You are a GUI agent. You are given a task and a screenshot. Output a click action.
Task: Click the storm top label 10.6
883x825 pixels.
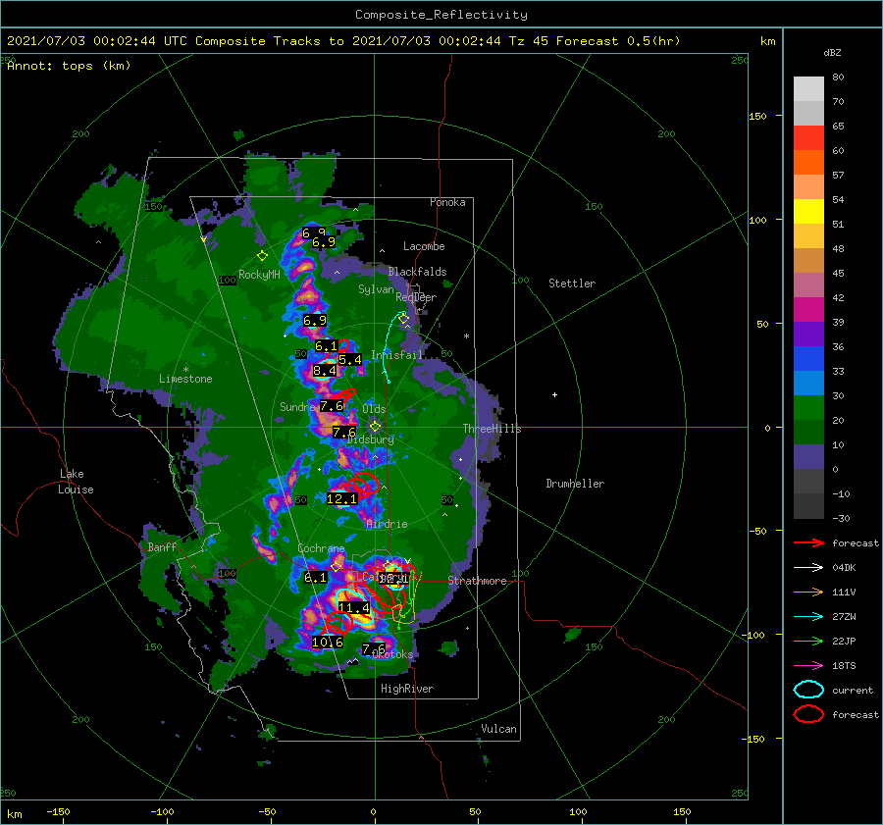328,642
